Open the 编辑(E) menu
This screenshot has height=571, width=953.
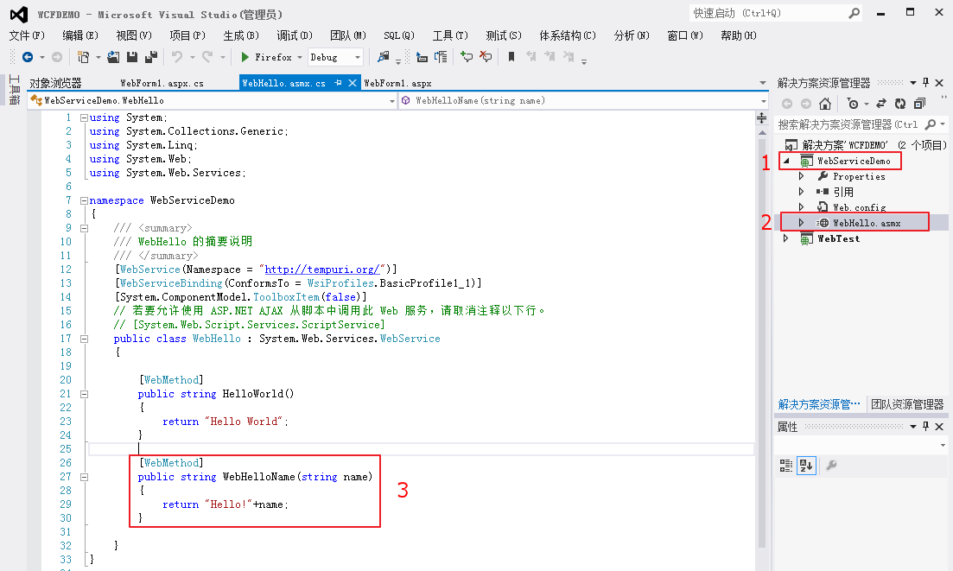click(x=80, y=35)
